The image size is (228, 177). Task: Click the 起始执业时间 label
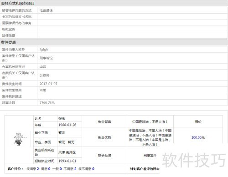(44, 161)
